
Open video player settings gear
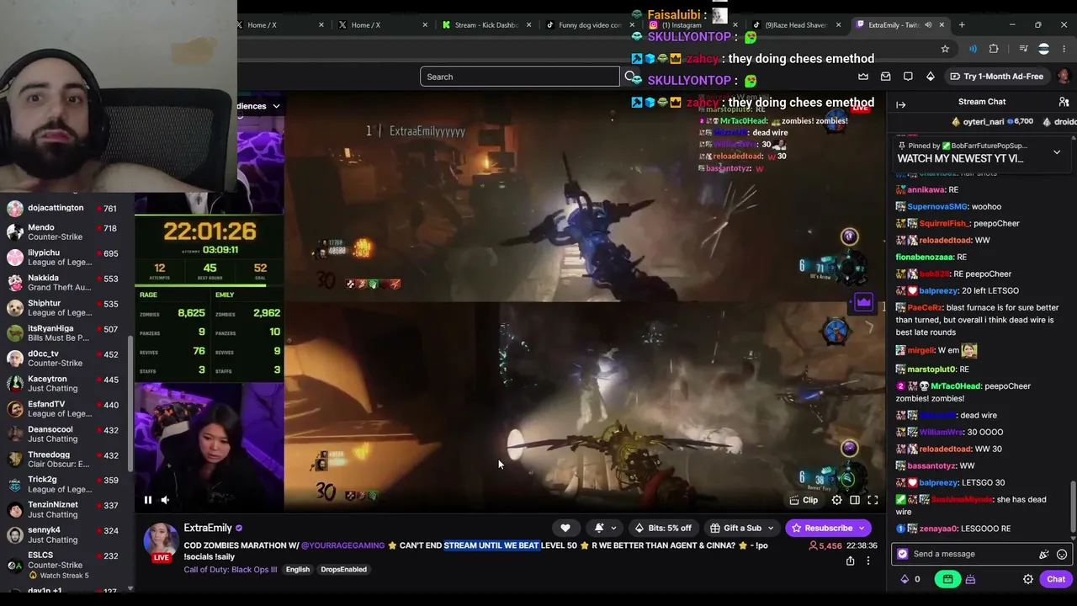click(836, 500)
